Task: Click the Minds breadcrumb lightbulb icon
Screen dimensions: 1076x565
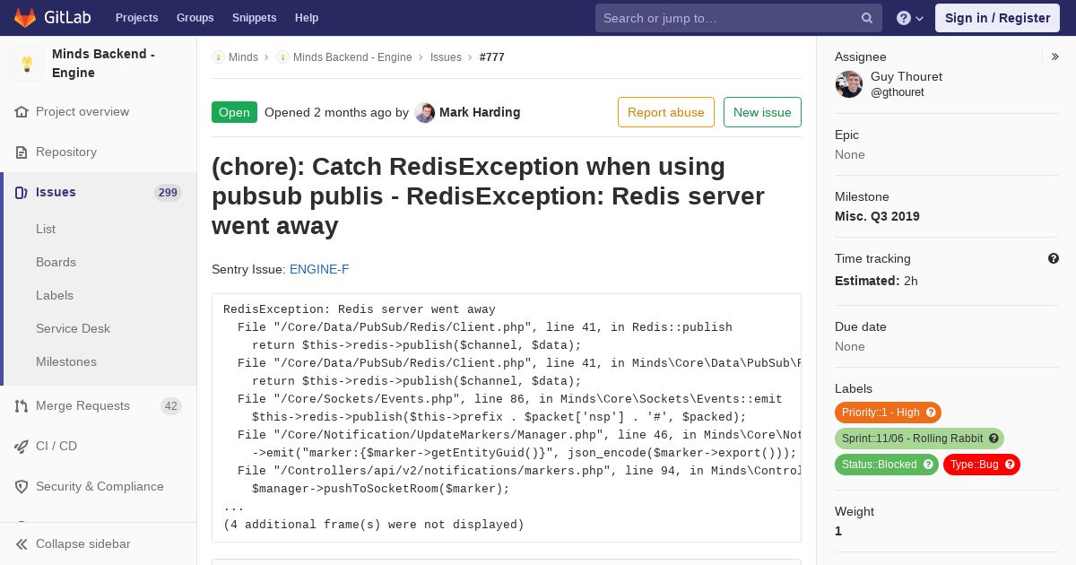Action: coord(218,57)
